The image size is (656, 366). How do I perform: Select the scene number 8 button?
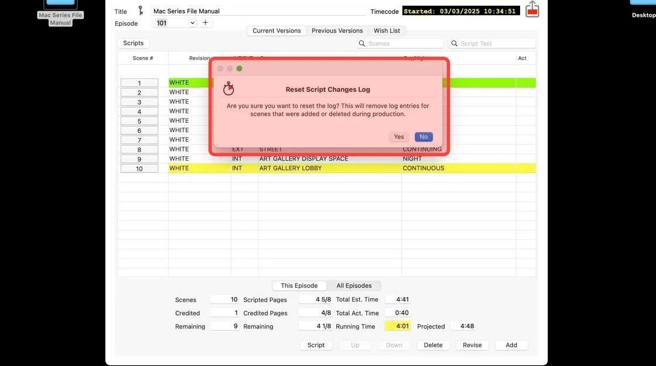tap(139, 150)
